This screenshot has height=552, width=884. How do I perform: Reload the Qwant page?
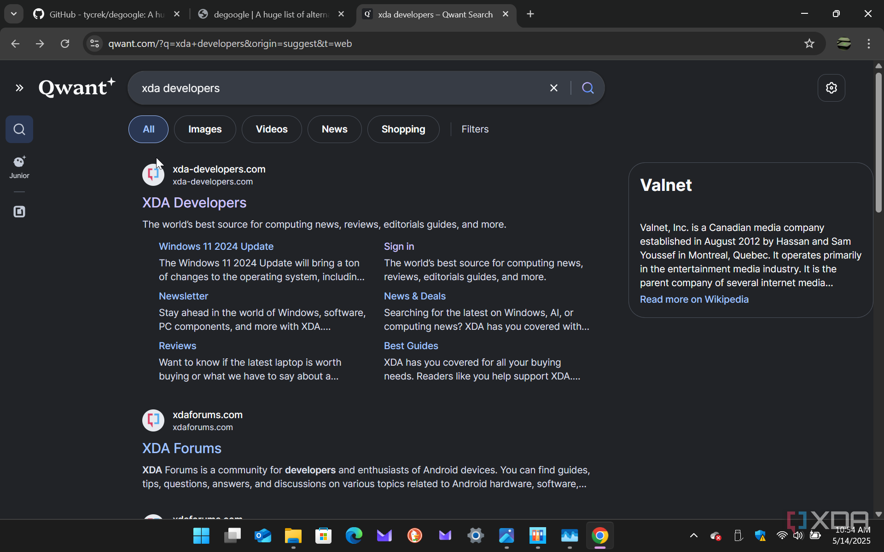(x=65, y=44)
